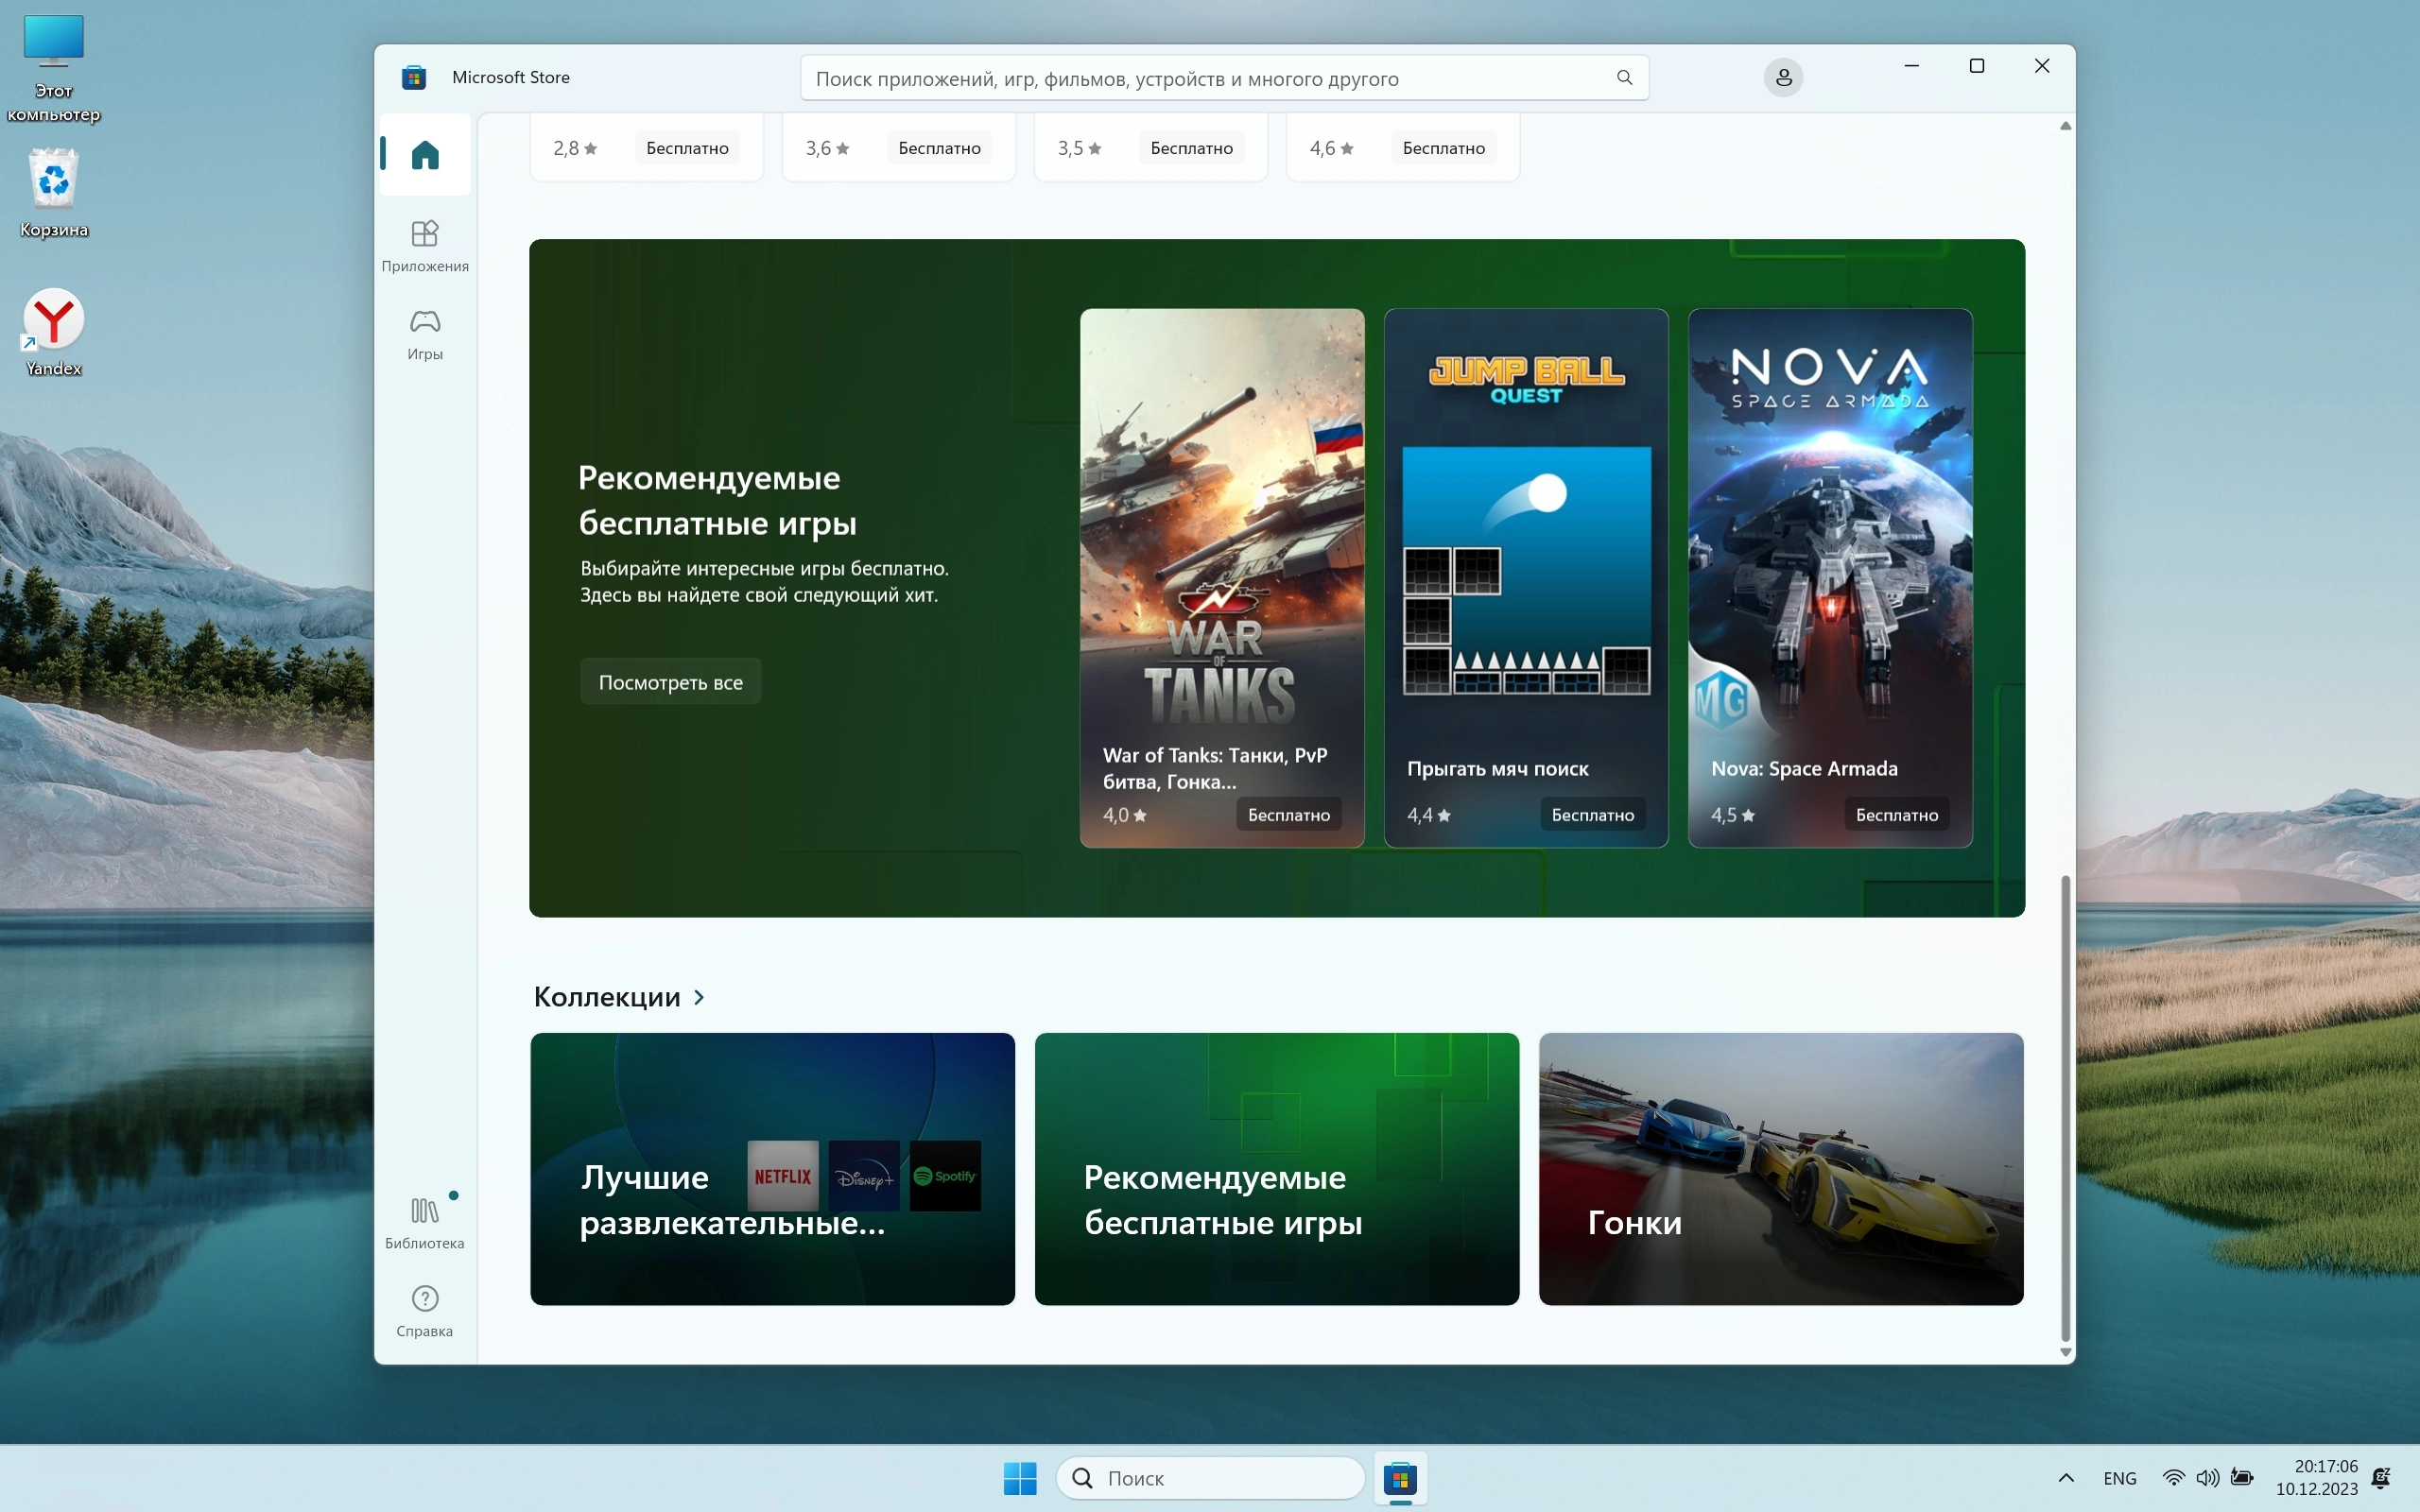2420x1512 pixels.
Task: Click the Microsoft Store logo in the title bar
Action: coord(414,78)
